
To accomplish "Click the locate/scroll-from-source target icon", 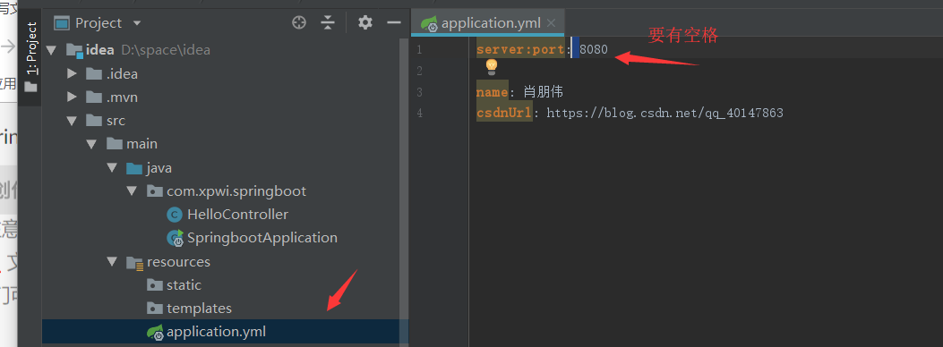I will (299, 23).
